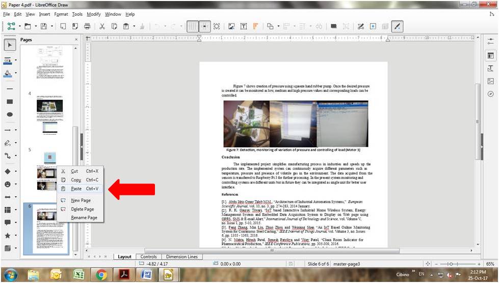Switch to the Controls layer tab
Image resolution: width=499 pixels, height=283 pixels.
tap(149, 256)
